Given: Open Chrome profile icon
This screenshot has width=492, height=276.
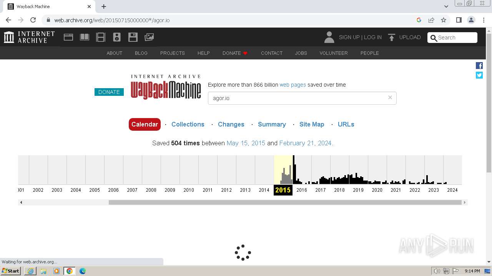Looking at the screenshot, I should [471, 20].
